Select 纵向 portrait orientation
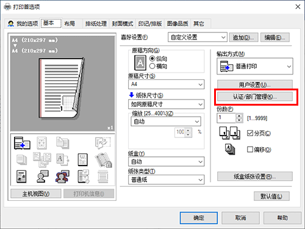 [x=158, y=59]
